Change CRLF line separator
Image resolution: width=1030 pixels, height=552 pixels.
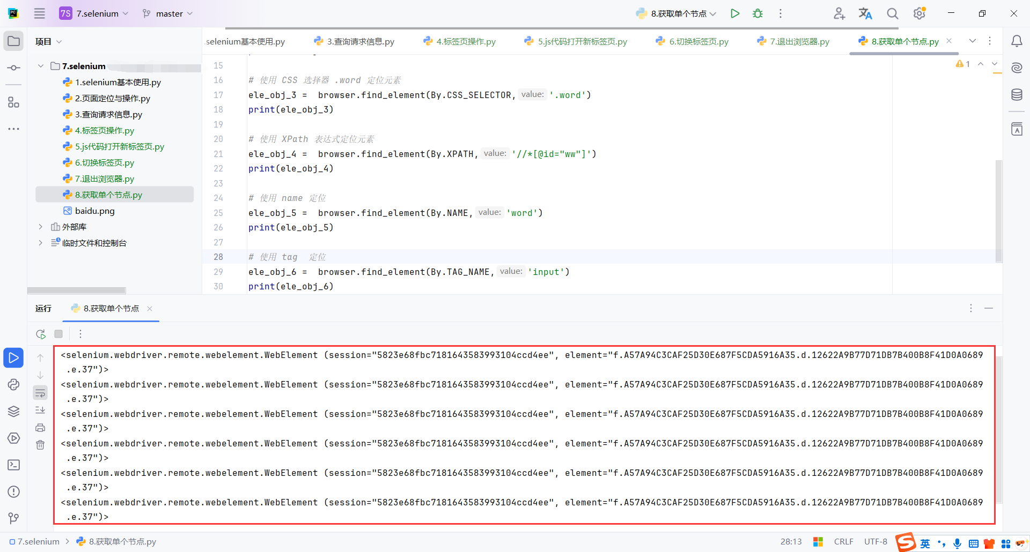(x=844, y=541)
